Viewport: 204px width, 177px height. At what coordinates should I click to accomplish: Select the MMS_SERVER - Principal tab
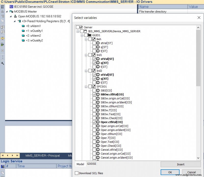click(43, 156)
